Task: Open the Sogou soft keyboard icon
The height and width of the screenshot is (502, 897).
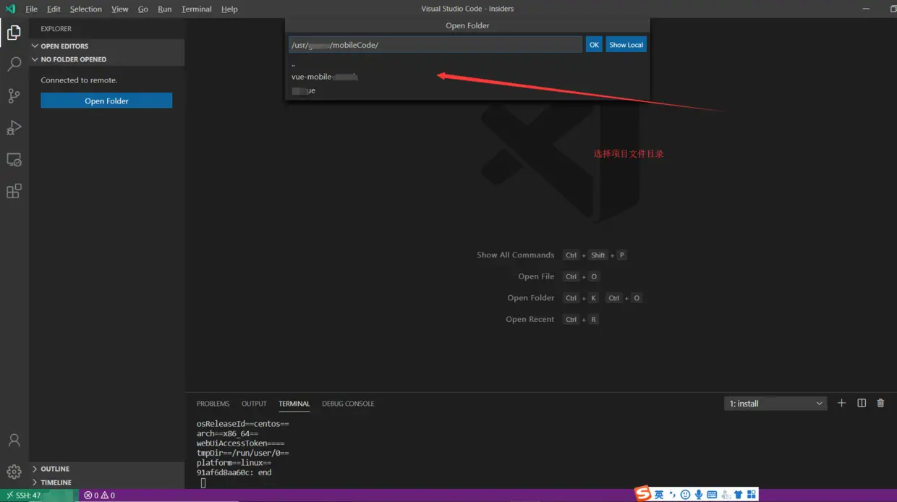Action: (x=712, y=495)
